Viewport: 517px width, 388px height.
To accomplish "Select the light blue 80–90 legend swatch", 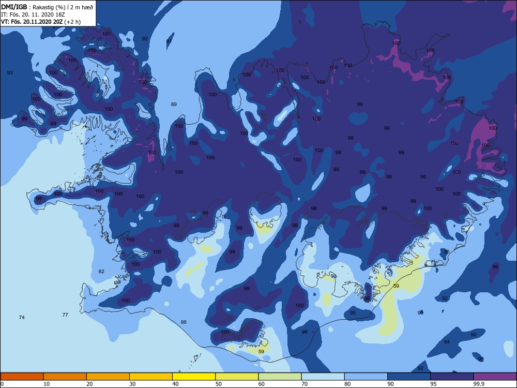I will pos(366,377).
